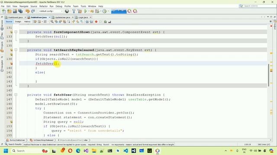This screenshot has width=277, height=155.
Task: Open the documents list dropdown arrow
Action: (x=268, y=17)
